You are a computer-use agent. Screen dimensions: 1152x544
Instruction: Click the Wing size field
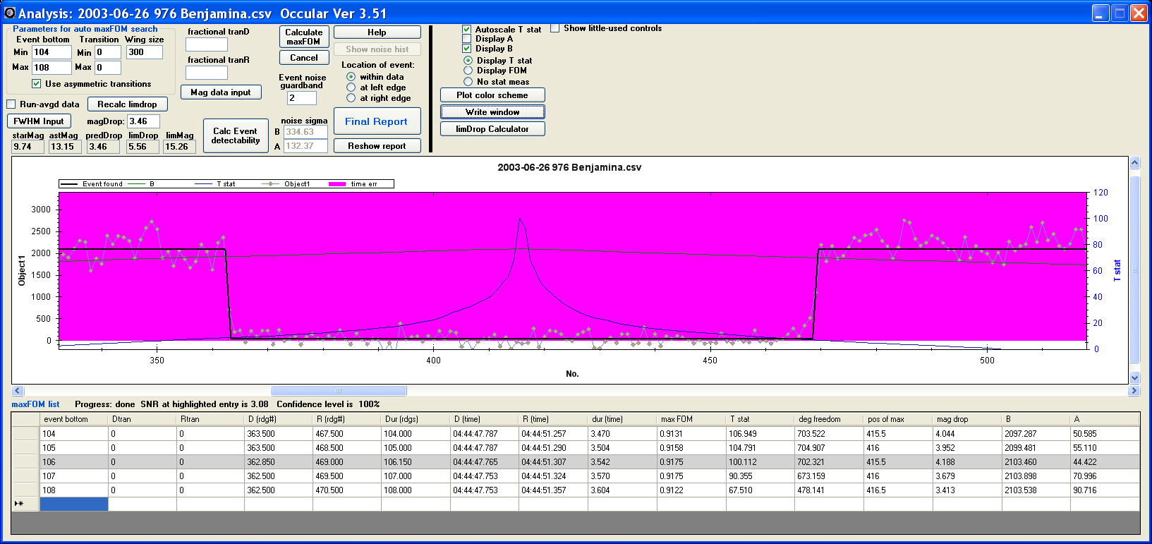tap(144, 52)
